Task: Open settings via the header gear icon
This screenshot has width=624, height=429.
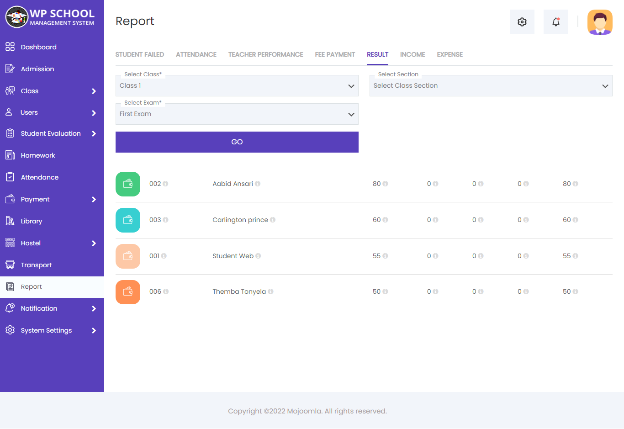Action: point(522,22)
